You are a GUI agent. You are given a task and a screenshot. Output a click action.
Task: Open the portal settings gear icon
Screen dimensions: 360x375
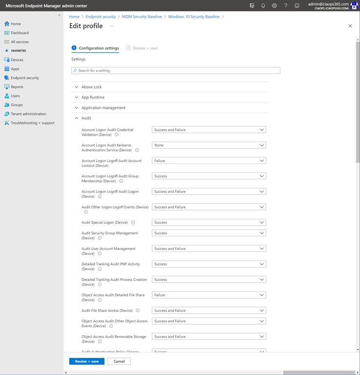point(275,6)
